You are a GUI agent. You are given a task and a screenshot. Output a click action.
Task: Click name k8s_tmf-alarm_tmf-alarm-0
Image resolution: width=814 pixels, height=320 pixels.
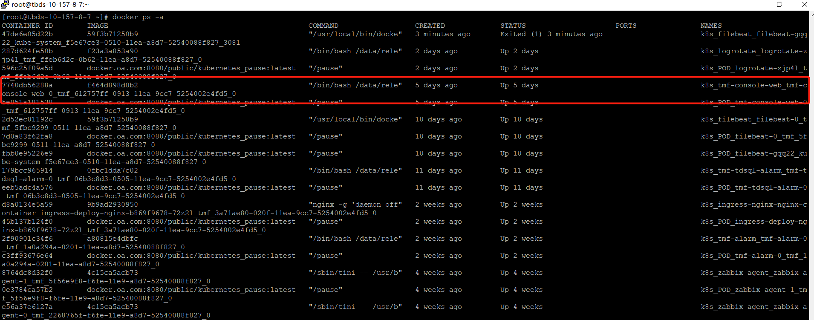point(754,239)
